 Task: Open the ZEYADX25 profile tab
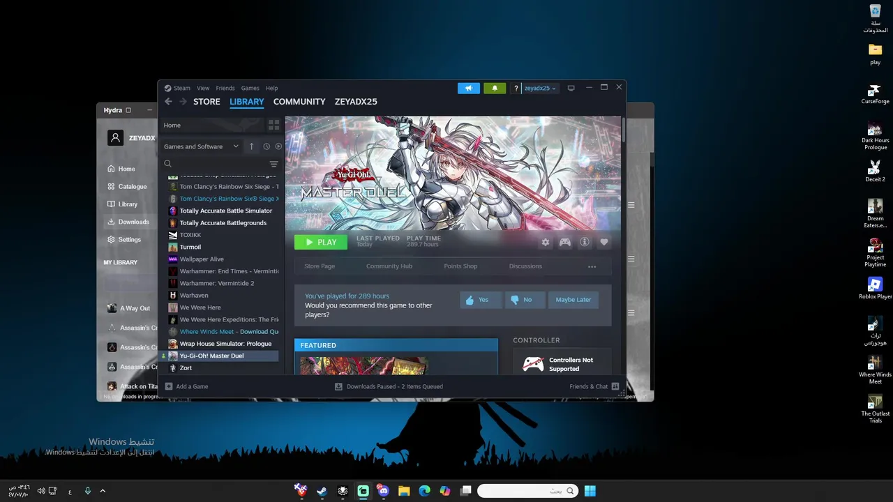356,102
